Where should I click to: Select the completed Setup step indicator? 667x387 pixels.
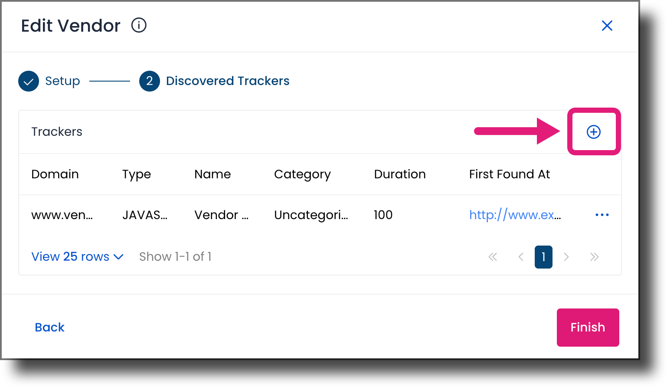(x=29, y=81)
